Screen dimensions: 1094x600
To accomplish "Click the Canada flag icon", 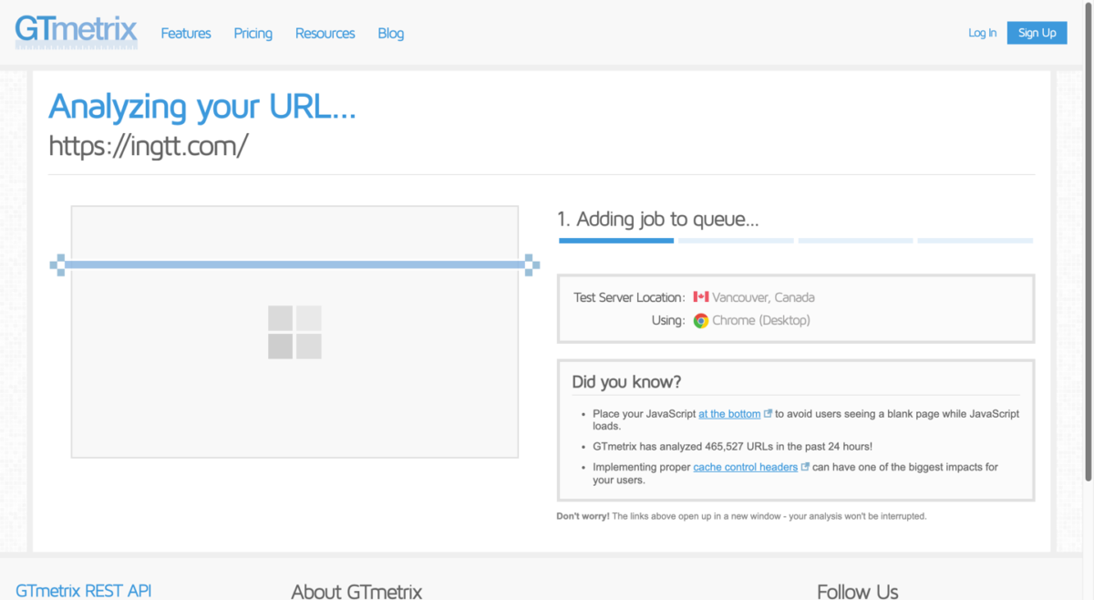I will click(x=701, y=296).
